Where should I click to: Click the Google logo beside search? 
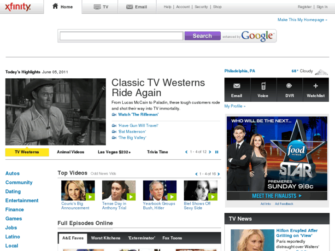click(x=258, y=36)
